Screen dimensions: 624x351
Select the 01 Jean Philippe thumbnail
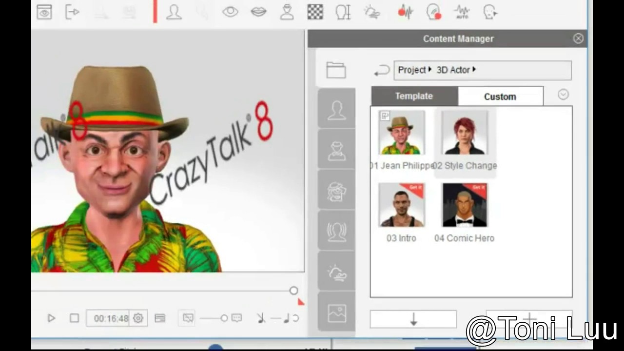(x=402, y=133)
